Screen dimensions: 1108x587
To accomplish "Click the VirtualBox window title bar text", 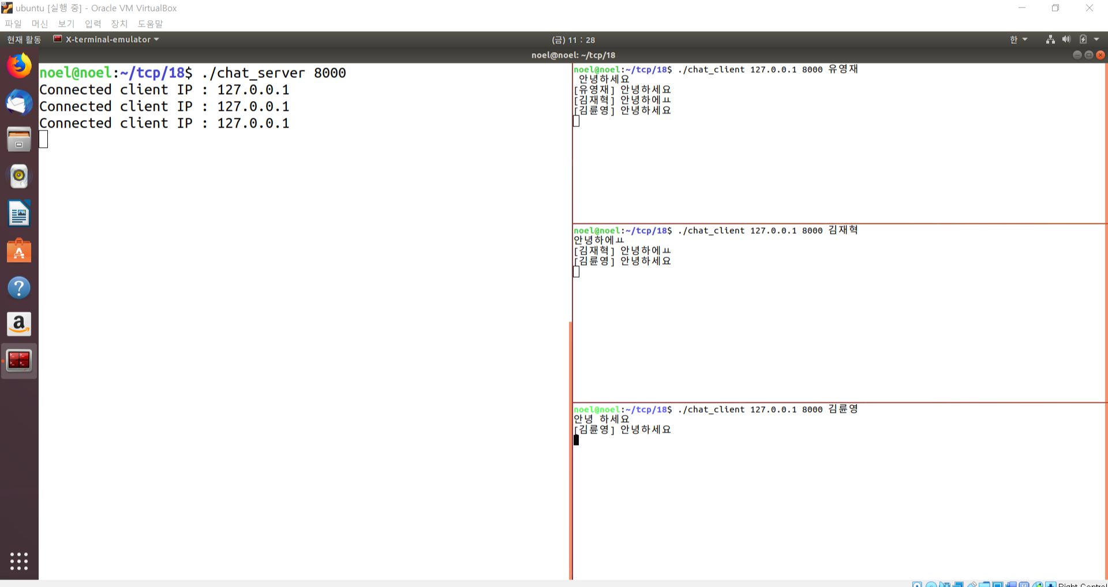I will (x=96, y=8).
